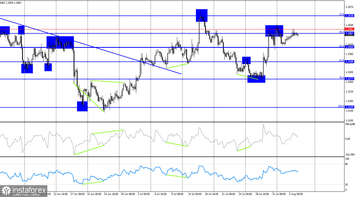Click the 0.00 oscillator axis label

(x=348, y=139)
